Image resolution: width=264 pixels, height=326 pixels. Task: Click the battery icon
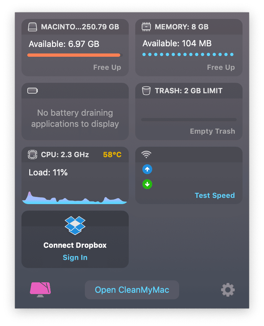[33, 91]
